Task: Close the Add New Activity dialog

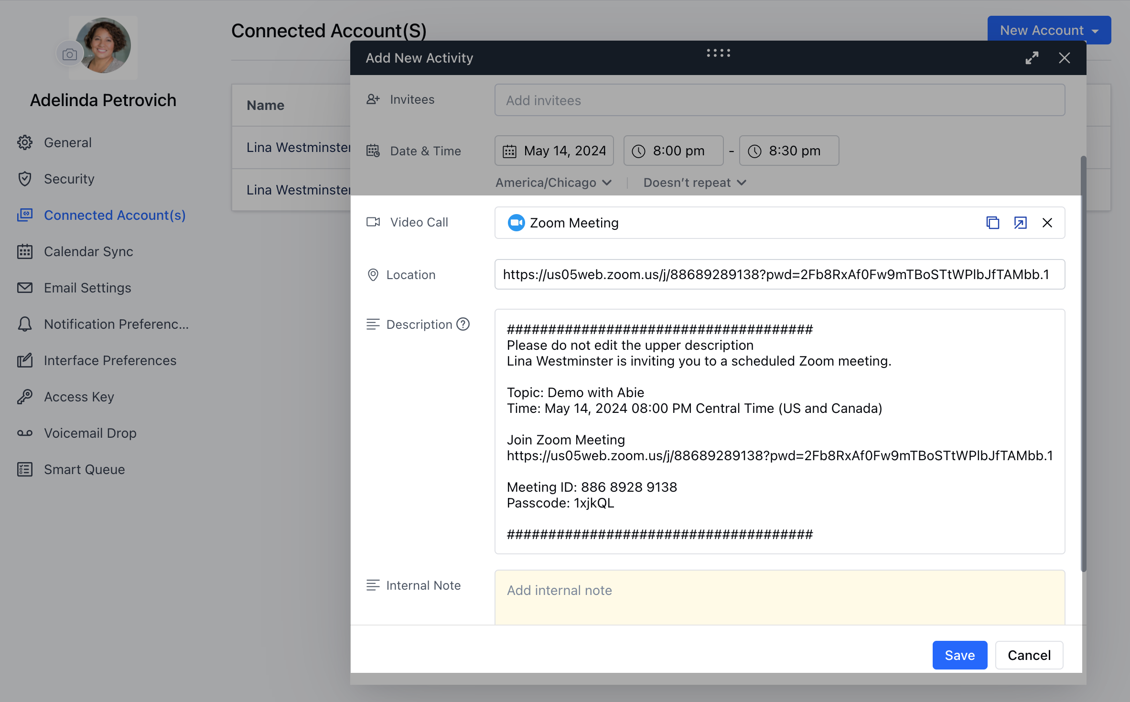Action: point(1064,58)
